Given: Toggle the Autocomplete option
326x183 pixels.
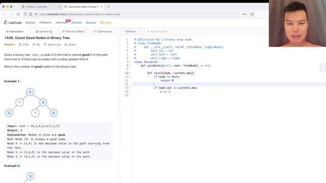Looking at the screenshot, I should point(157,32).
